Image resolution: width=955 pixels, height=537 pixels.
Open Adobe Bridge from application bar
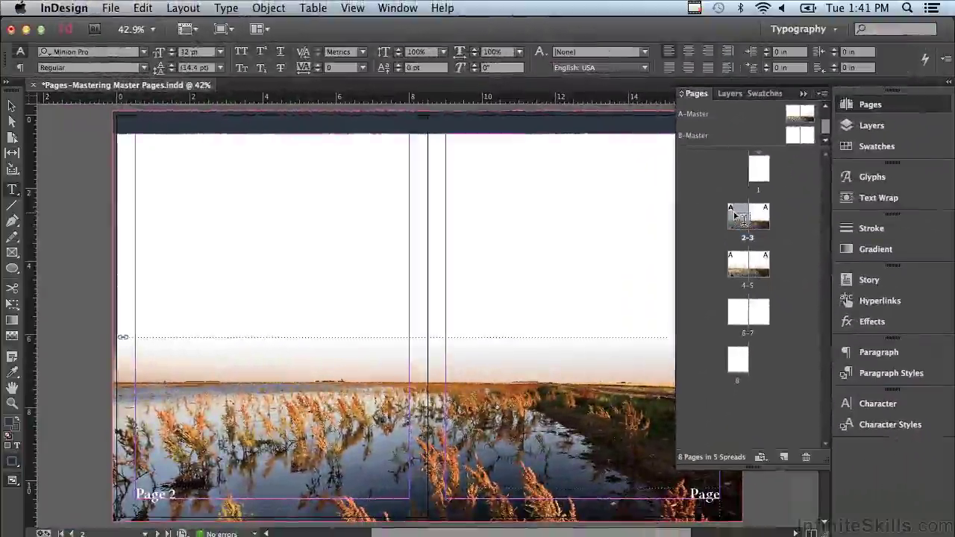95,29
